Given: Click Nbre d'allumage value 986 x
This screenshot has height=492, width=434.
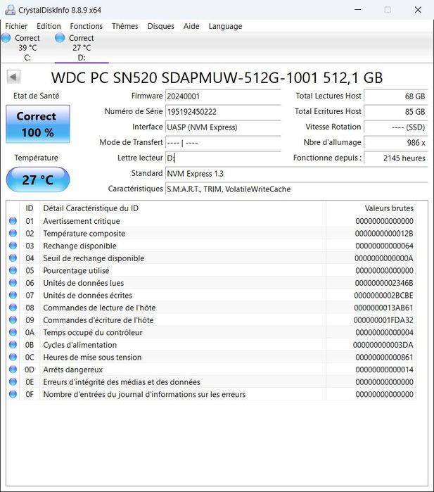Looking at the screenshot, I should 395,142.
